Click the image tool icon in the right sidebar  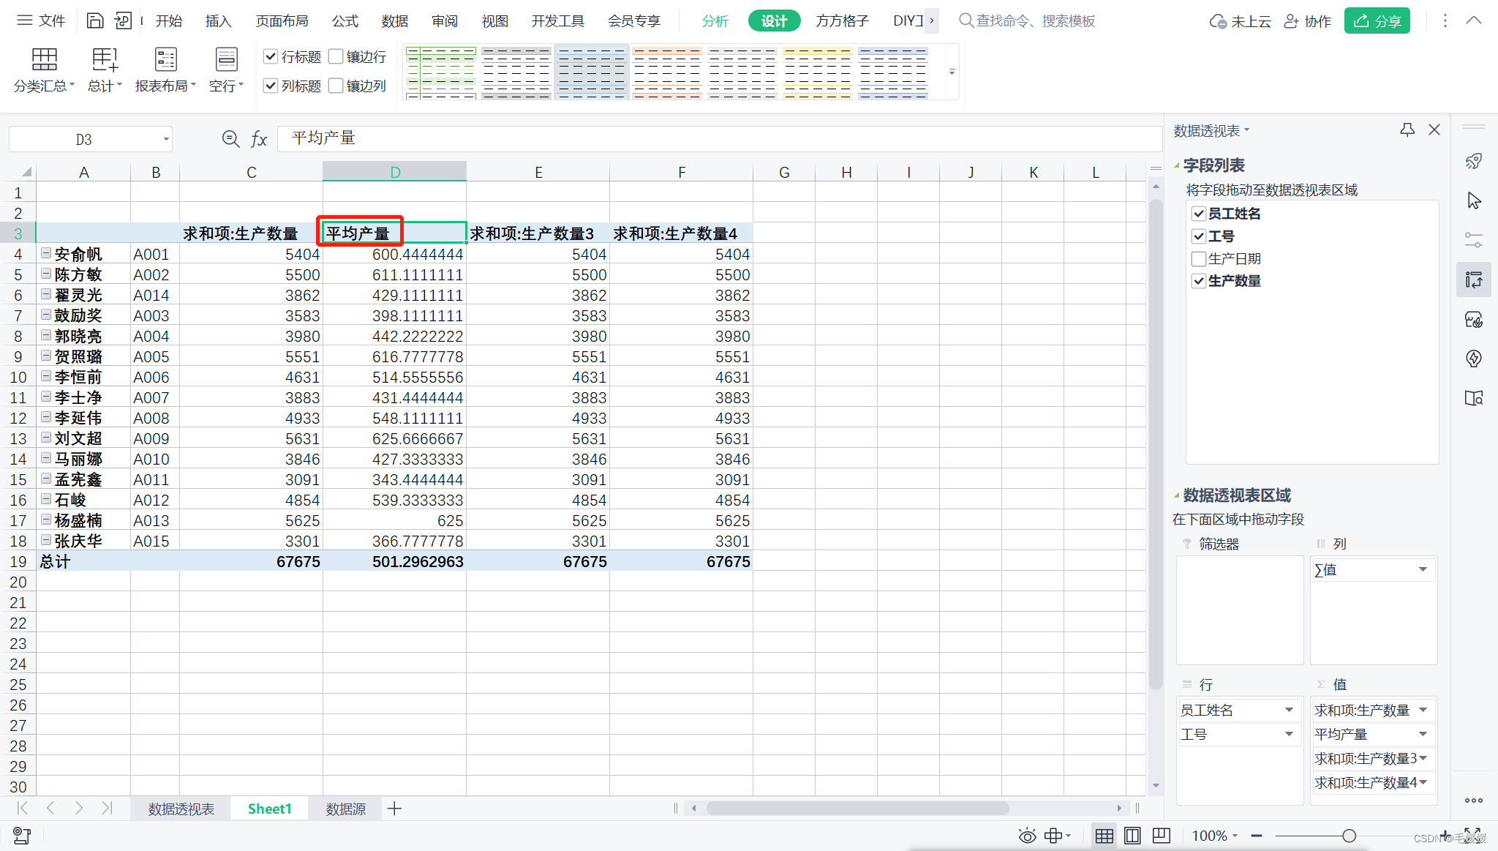coord(1474,319)
